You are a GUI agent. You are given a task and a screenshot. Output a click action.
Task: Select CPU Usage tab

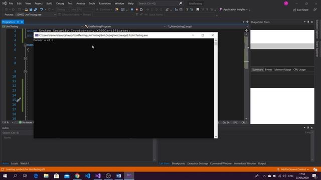coord(299,69)
